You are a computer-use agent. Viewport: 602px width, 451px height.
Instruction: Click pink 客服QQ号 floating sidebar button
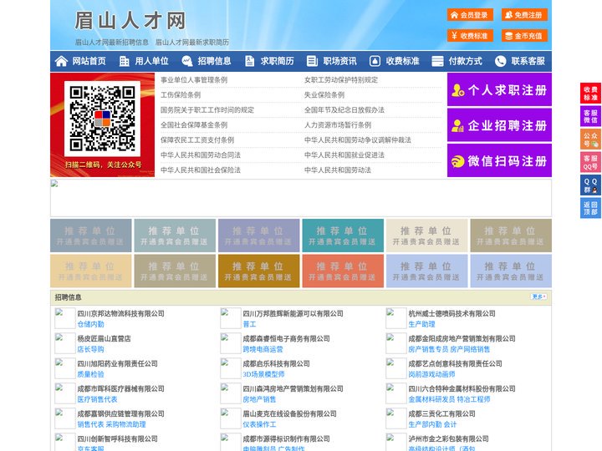[x=590, y=162]
